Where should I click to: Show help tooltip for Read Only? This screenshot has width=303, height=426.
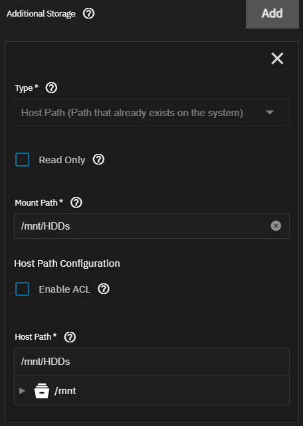(98, 159)
